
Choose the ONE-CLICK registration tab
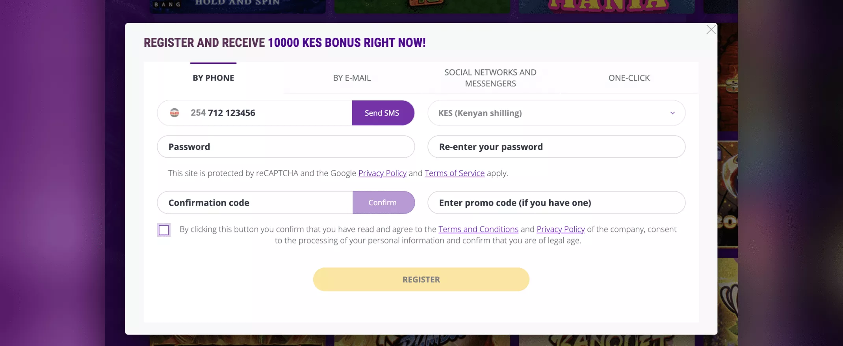629,78
